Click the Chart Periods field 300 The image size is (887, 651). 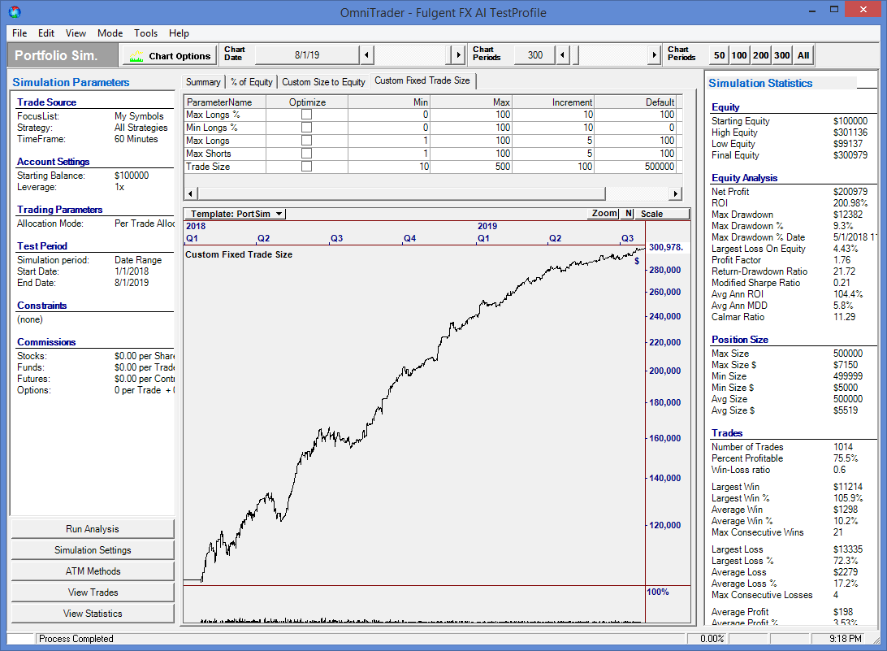(534, 55)
